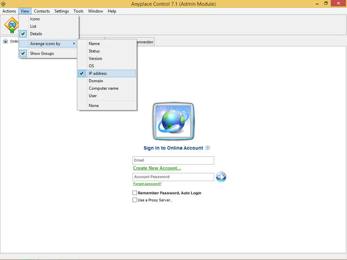
Task: Expand Arrange icons by submenu
Action: coord(48,44)
